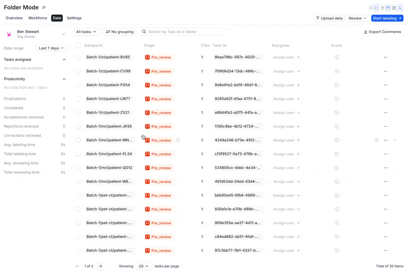Click the three-dot menu for patient-BV65 row
Viewport: 408px width, 275px height.
click(386, 57)
